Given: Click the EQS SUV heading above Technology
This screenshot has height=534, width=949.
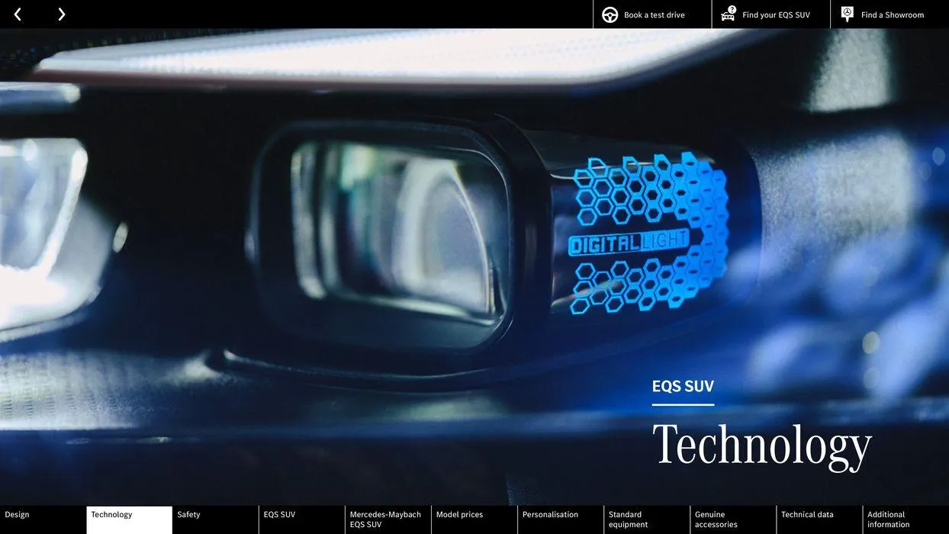Looking at the screenshot, I should (x=683, y=386).
